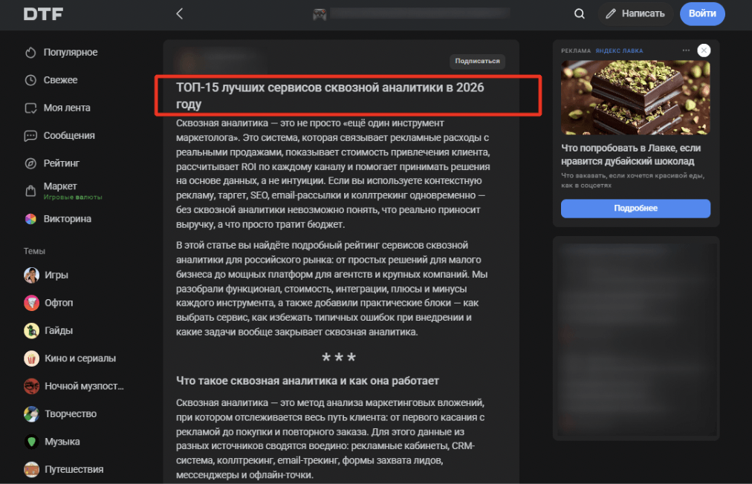Open Рейтинг compass icon
Screen dimensions: 752x484
[30, 164]
